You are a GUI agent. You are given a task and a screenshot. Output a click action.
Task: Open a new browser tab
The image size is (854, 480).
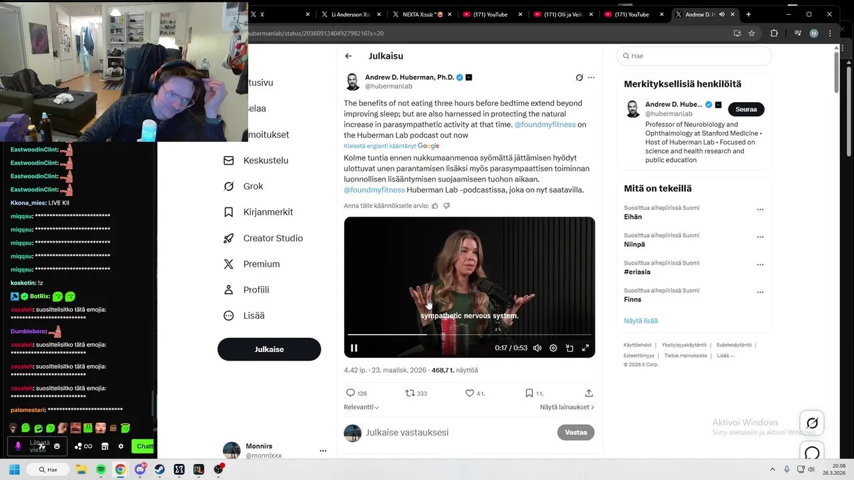point(748,14)
